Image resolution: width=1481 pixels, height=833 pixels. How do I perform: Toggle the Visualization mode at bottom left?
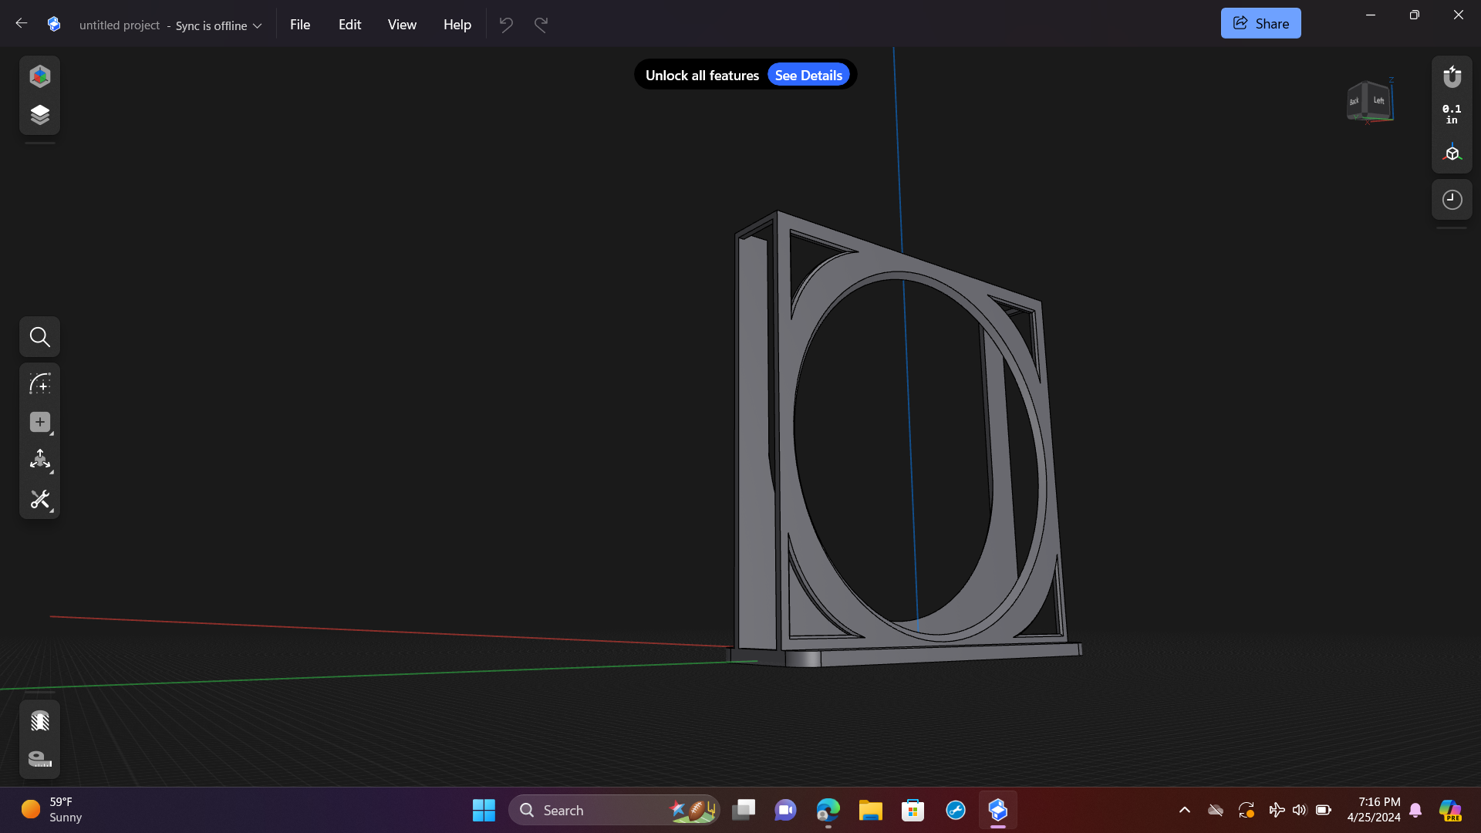pyautogui.click(x=39, y=720)
